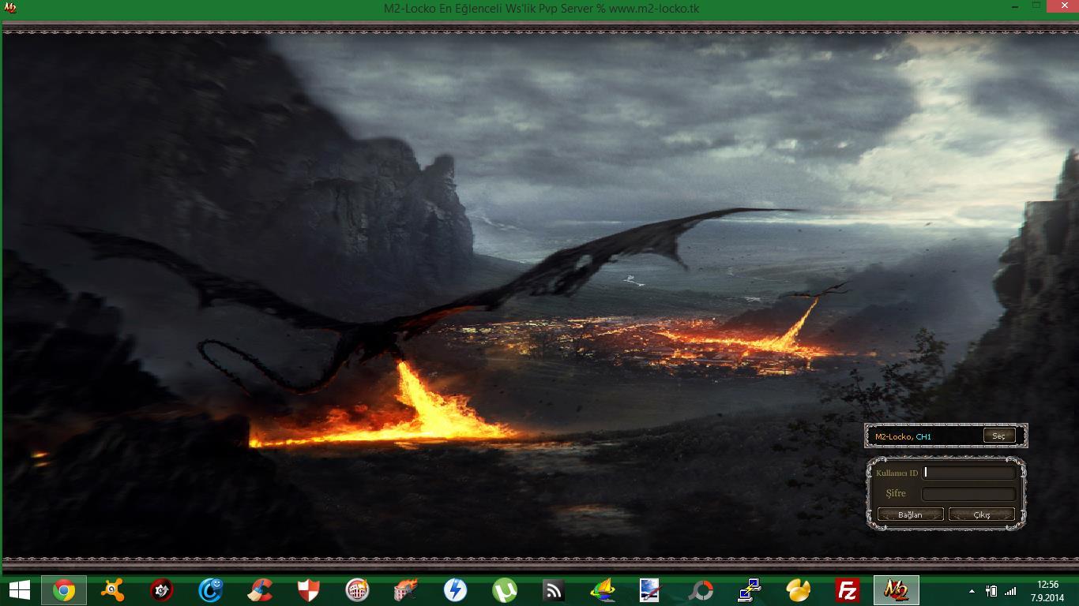Open the network signal tray icon

click(x=1010, y=591)
